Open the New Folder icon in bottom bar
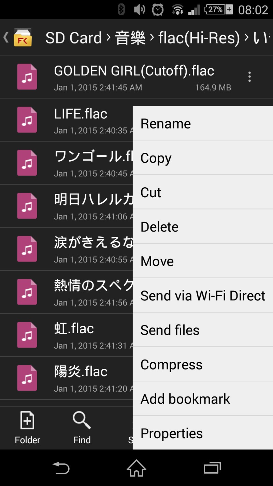 [x=27, y=420]
